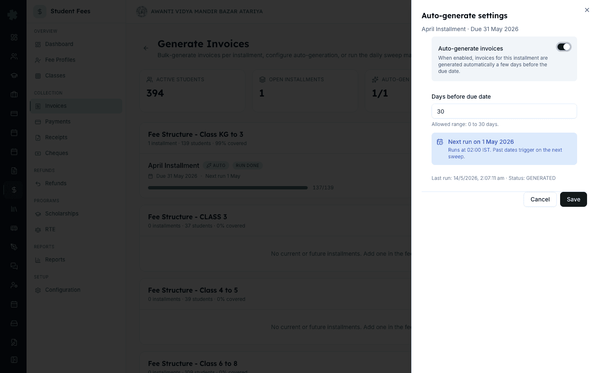The image size is (597, 373).
Task: Click the 'Due 31 May 2026' date text
Action: (177, 176)
